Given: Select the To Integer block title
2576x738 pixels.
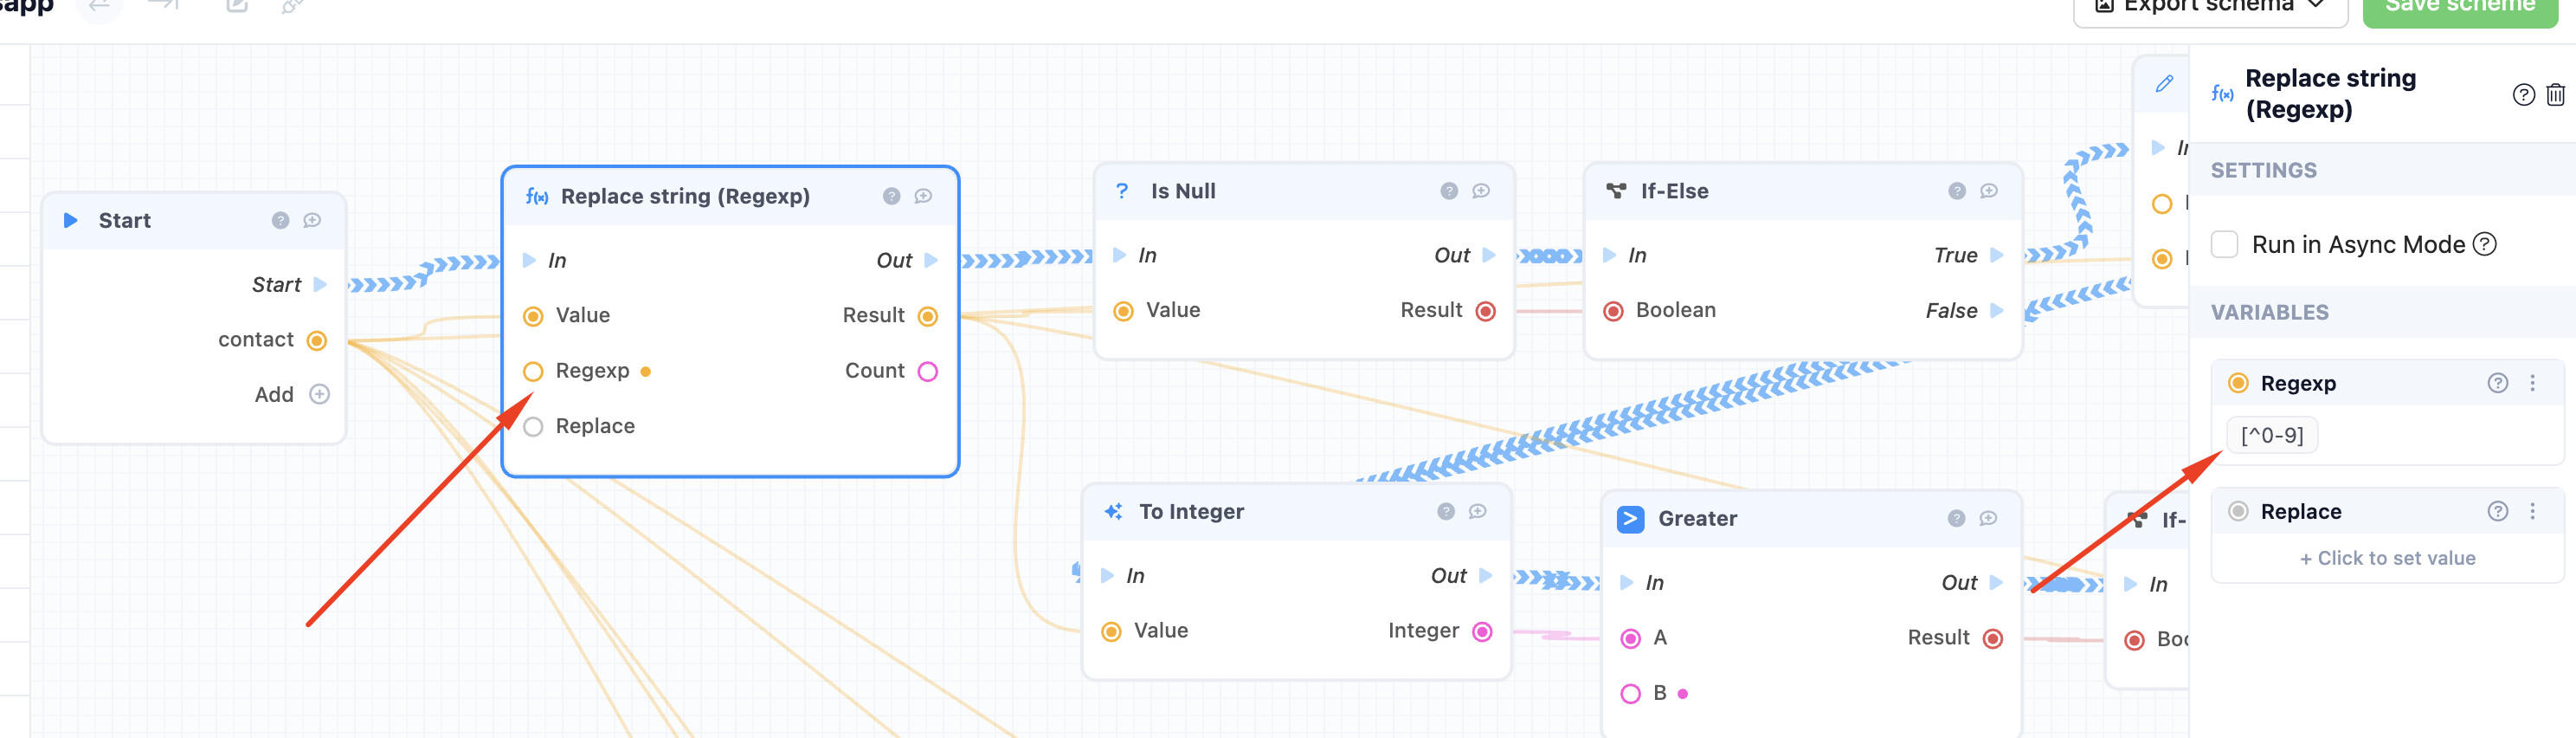Looking at the screenshot, I should (x=1191, y=512).
